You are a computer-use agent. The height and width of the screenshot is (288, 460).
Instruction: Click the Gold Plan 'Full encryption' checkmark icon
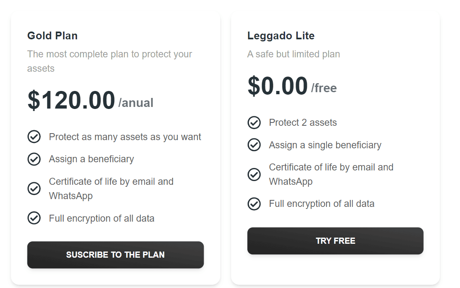tap(34, 218)
